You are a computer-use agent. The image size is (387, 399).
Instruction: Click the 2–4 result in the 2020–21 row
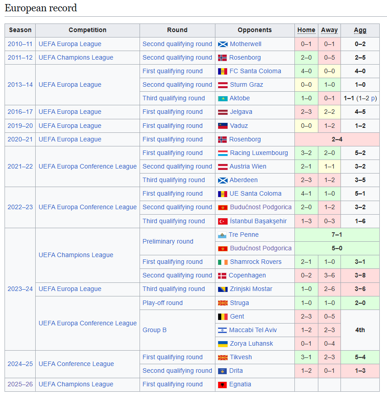click(x=337, y=140)
